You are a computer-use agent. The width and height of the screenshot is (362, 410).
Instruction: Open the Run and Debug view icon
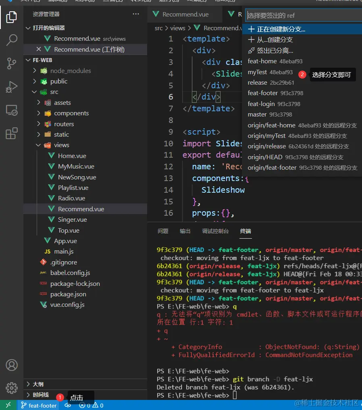pos(12,87)
